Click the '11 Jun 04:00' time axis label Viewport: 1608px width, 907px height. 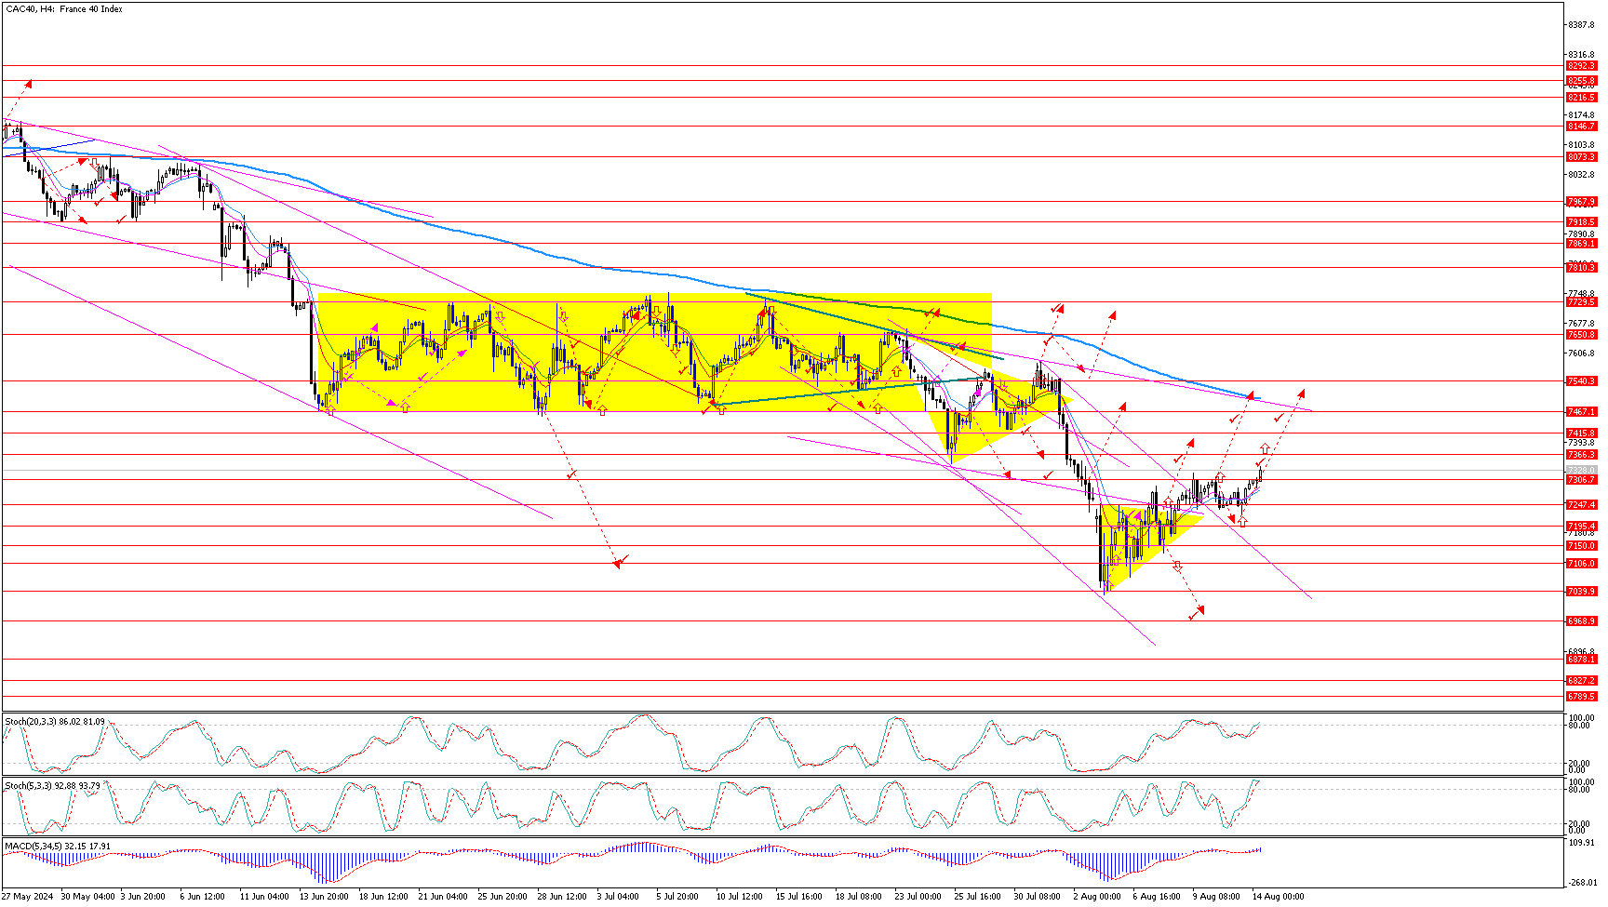coord(264,897)
